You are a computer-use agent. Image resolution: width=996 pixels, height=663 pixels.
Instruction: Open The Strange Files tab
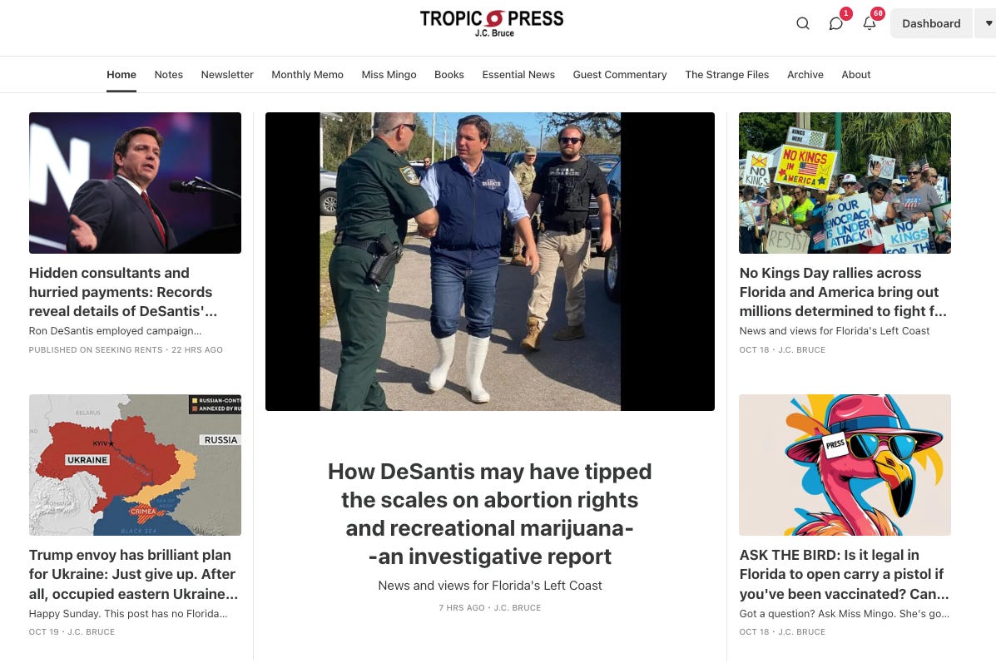[726, 74]
